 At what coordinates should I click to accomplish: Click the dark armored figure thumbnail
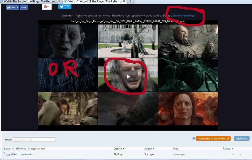(128, 109)
